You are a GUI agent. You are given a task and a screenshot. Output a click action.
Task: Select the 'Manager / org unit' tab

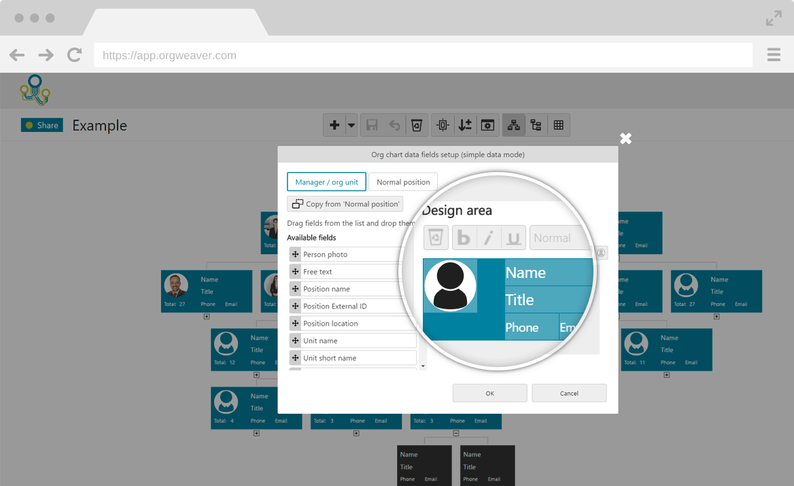[x=326, y=181]
